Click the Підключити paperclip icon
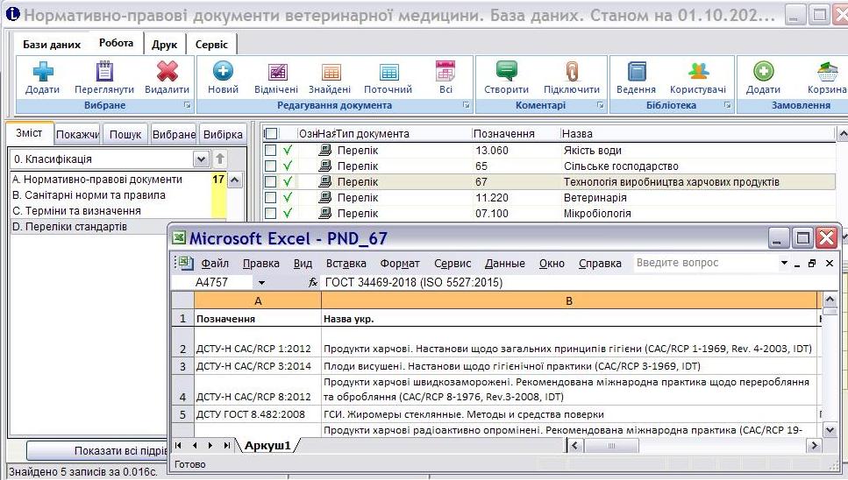 [x=572, y=71]
